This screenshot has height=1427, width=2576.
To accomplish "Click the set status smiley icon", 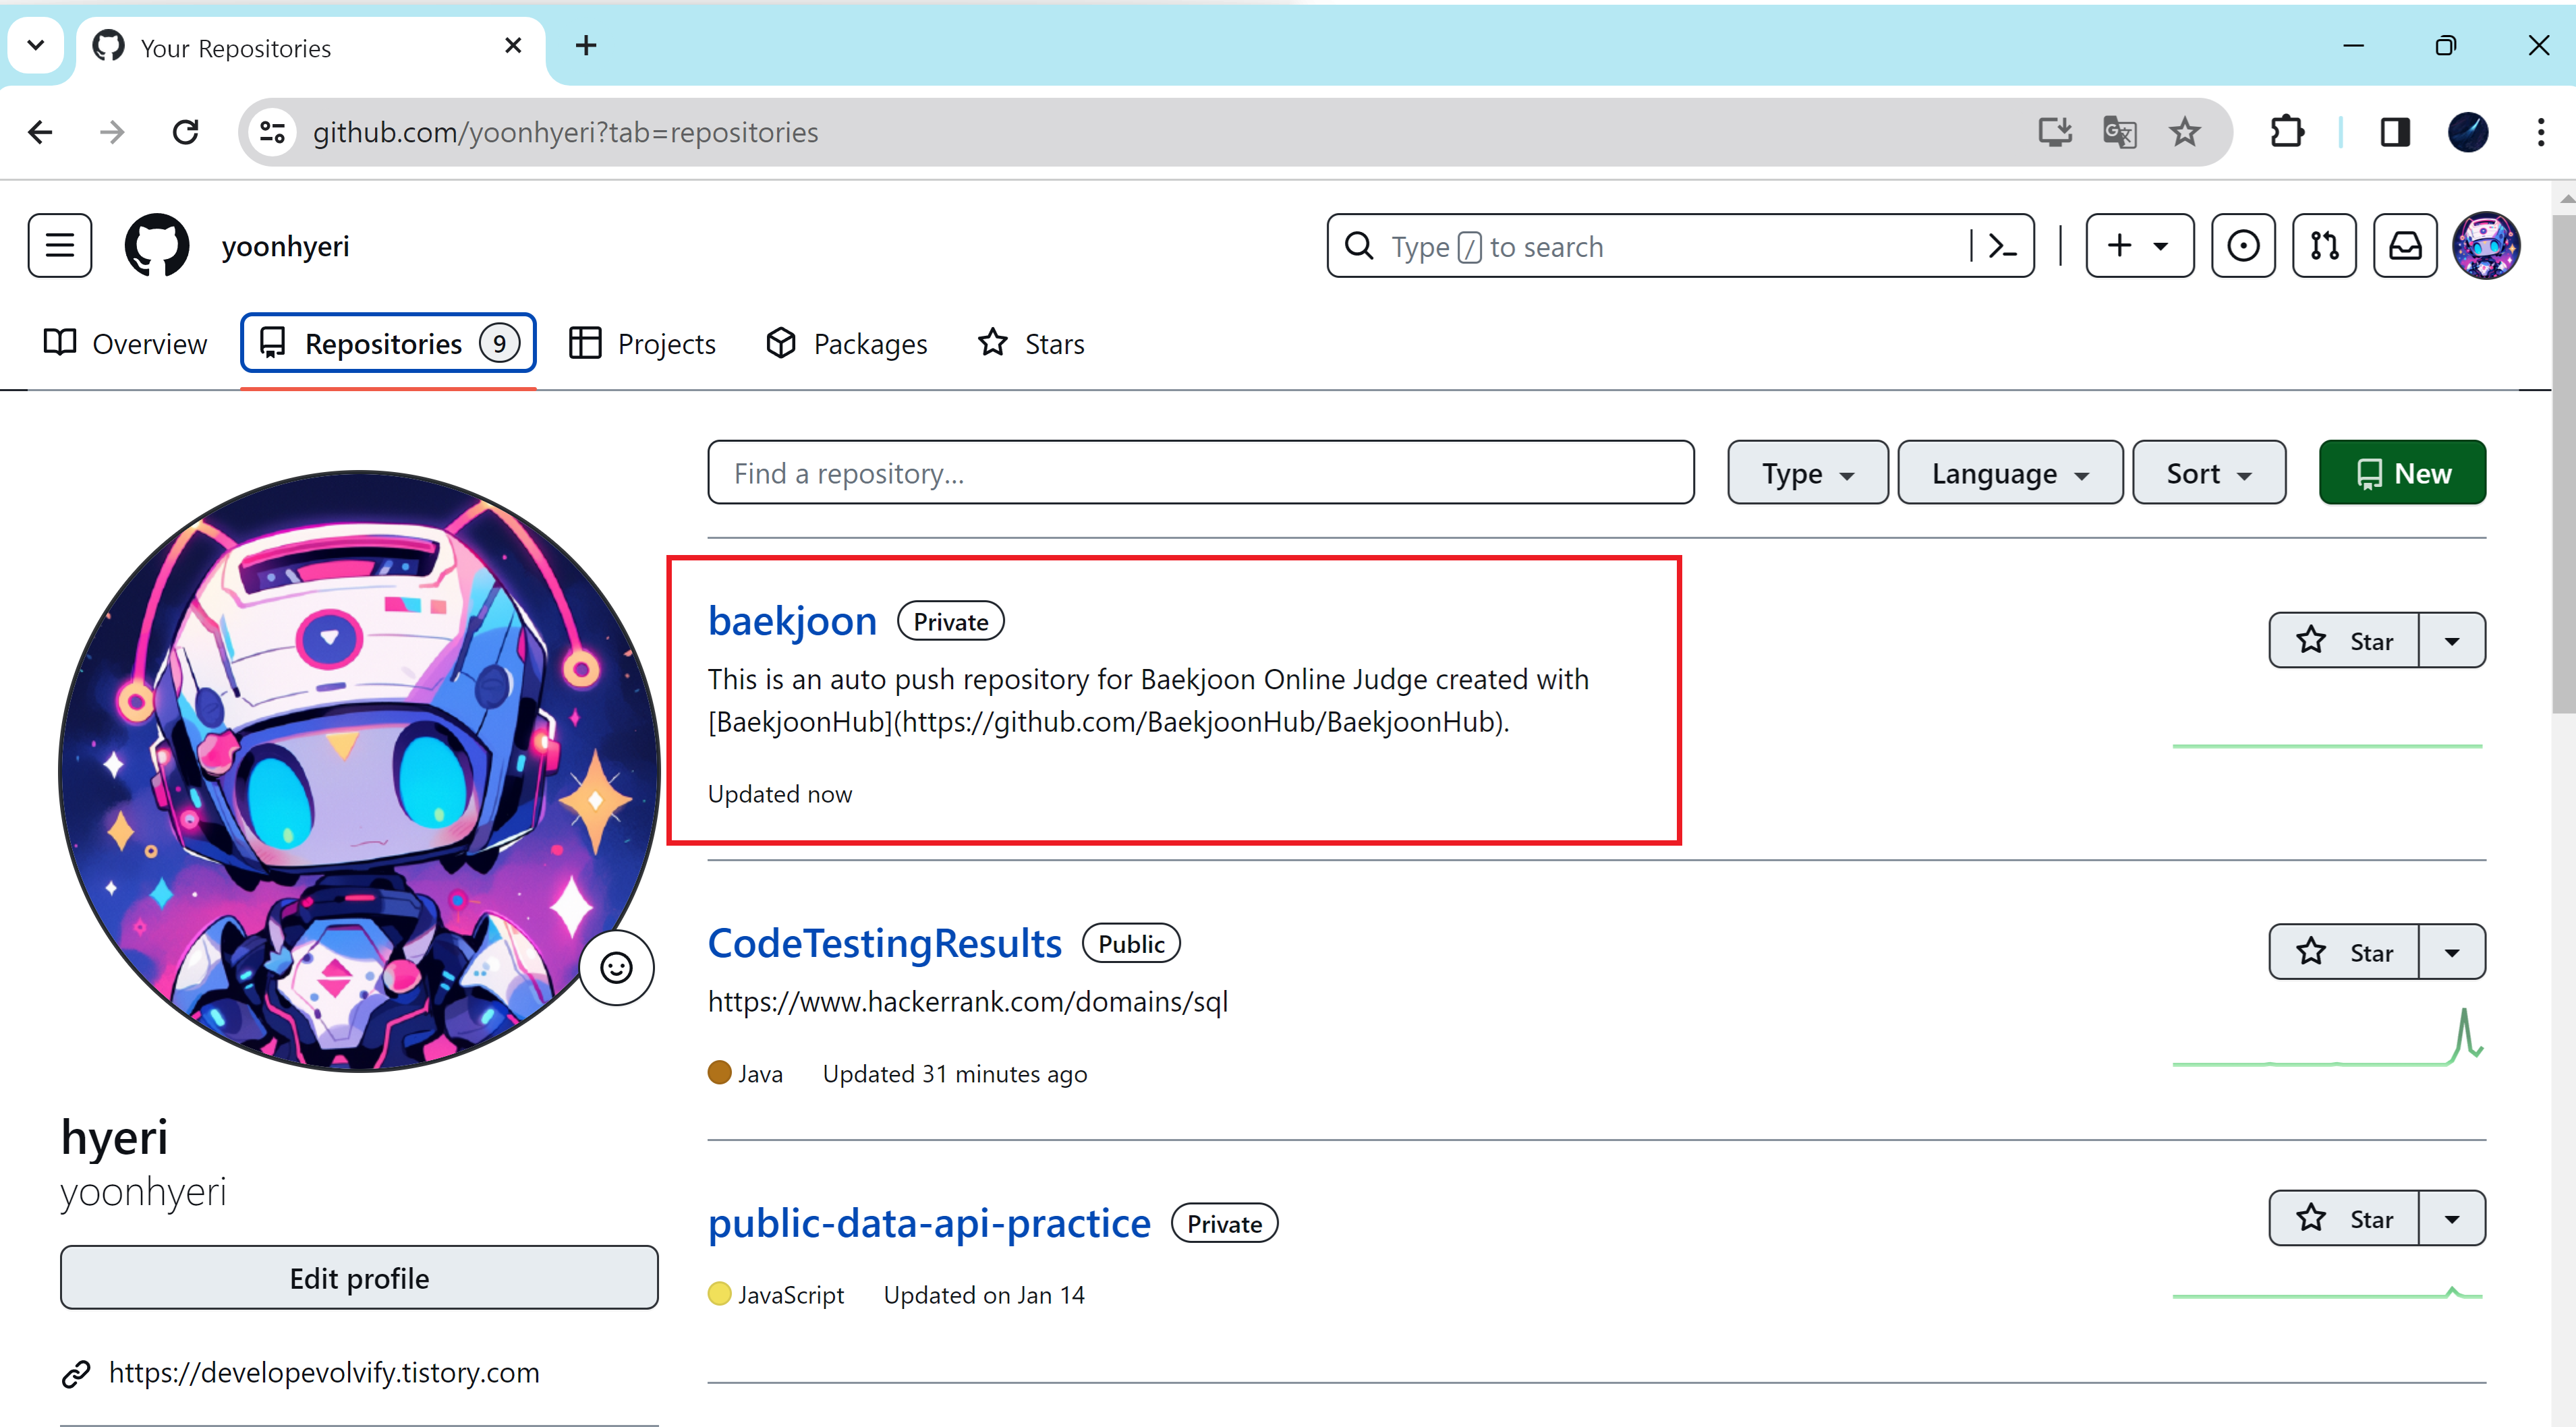I will 616,968.
